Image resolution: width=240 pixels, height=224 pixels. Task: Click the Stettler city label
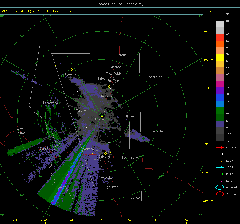click(x=155, y=77)
